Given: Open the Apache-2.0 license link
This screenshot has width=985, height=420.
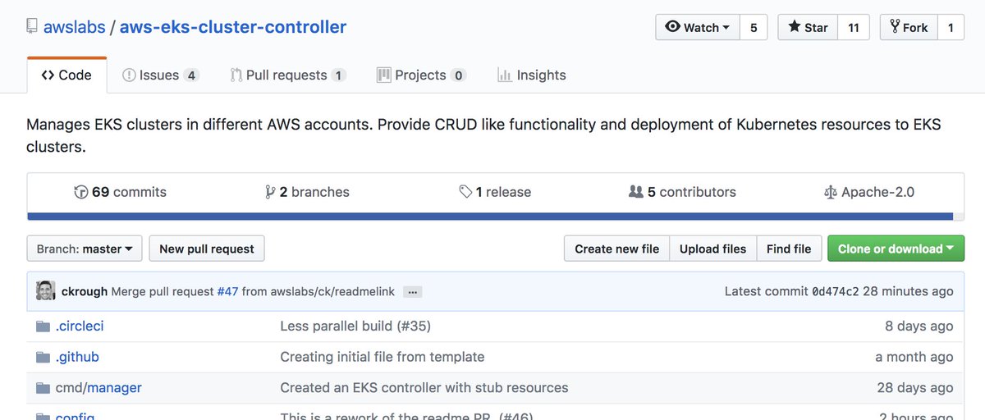Looking at the screenshot, I should point(869,192).
